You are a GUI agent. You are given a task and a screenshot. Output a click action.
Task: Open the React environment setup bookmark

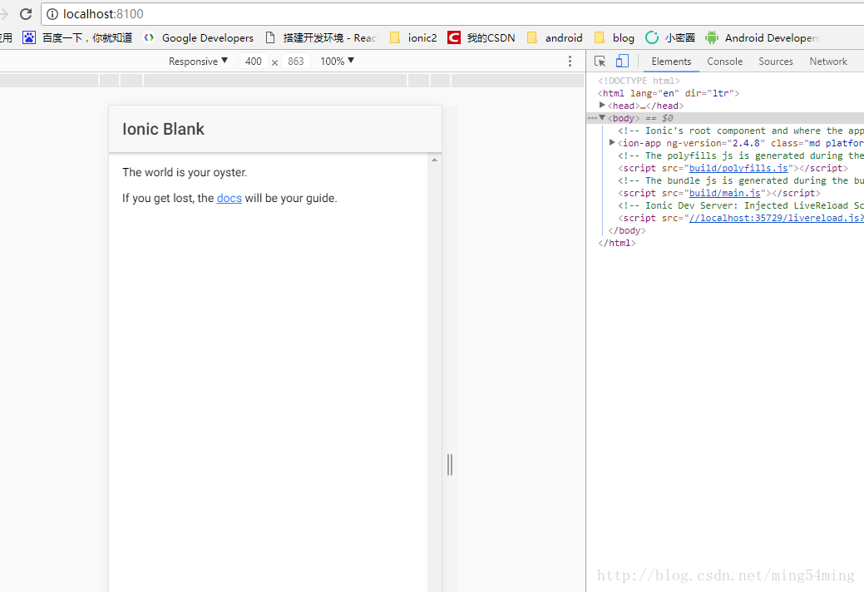pos(321,37)
